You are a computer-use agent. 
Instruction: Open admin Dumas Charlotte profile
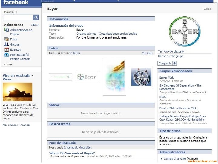click(x=175, y=159)
